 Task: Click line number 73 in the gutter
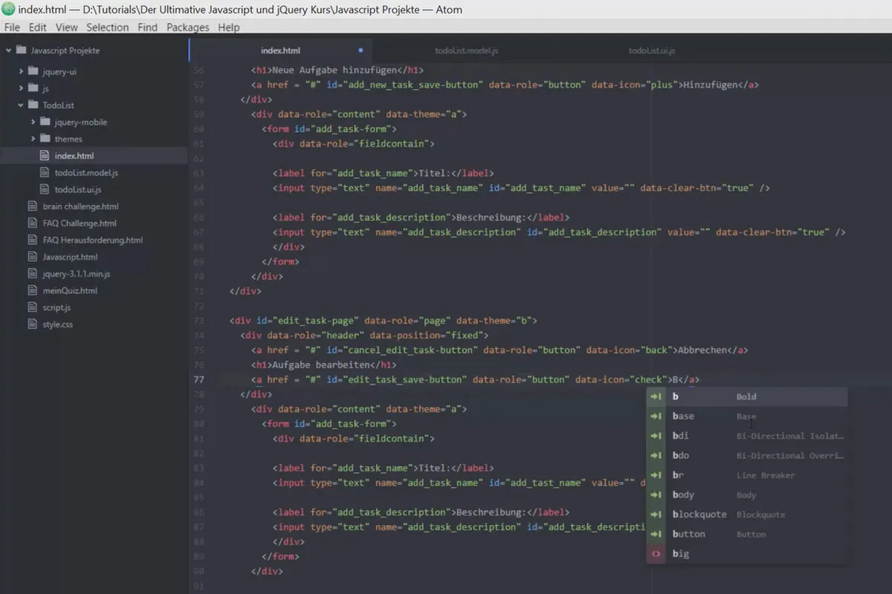pyautogui.click(x=198, y=321)
